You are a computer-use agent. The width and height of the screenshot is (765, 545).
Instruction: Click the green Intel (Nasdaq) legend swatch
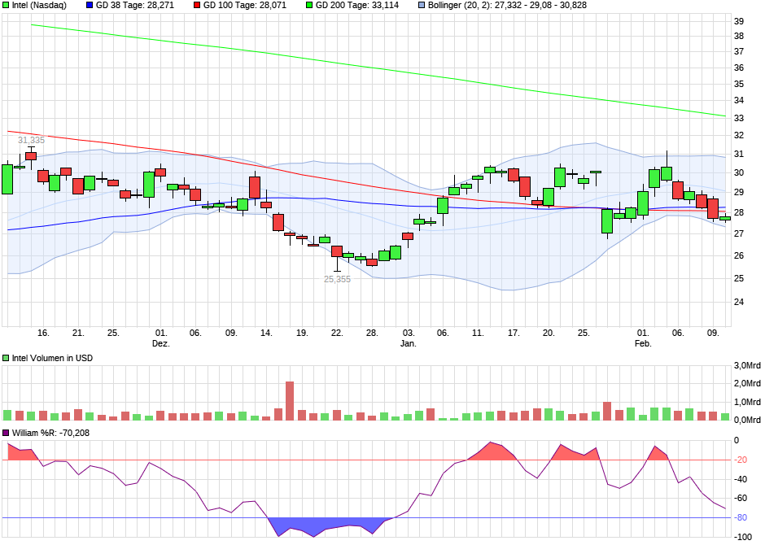(6, 6)
